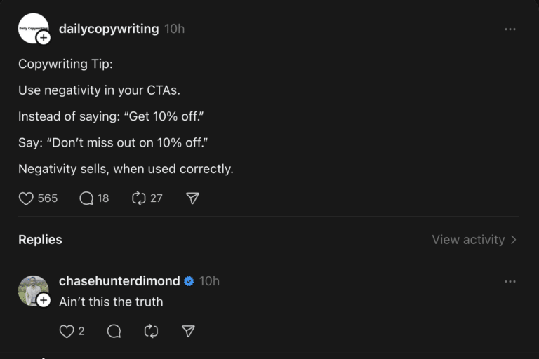Follow chasehunterdimond via avatar plus badge
Screen dimensions: 539x359
click(44, 300)
